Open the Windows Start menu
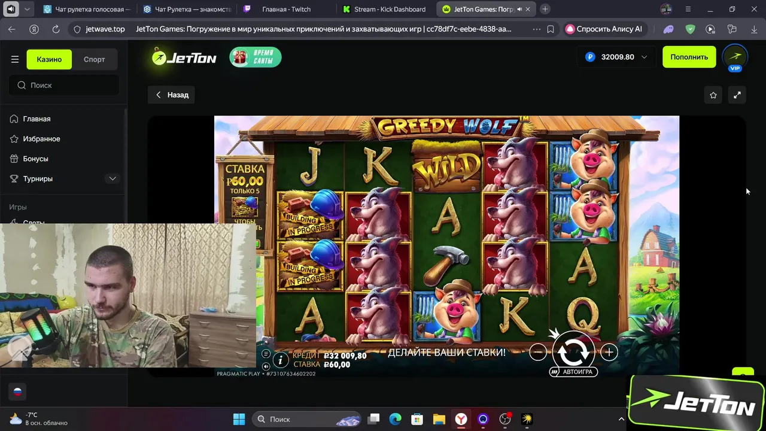766x431 pixels. coord(239,419)
